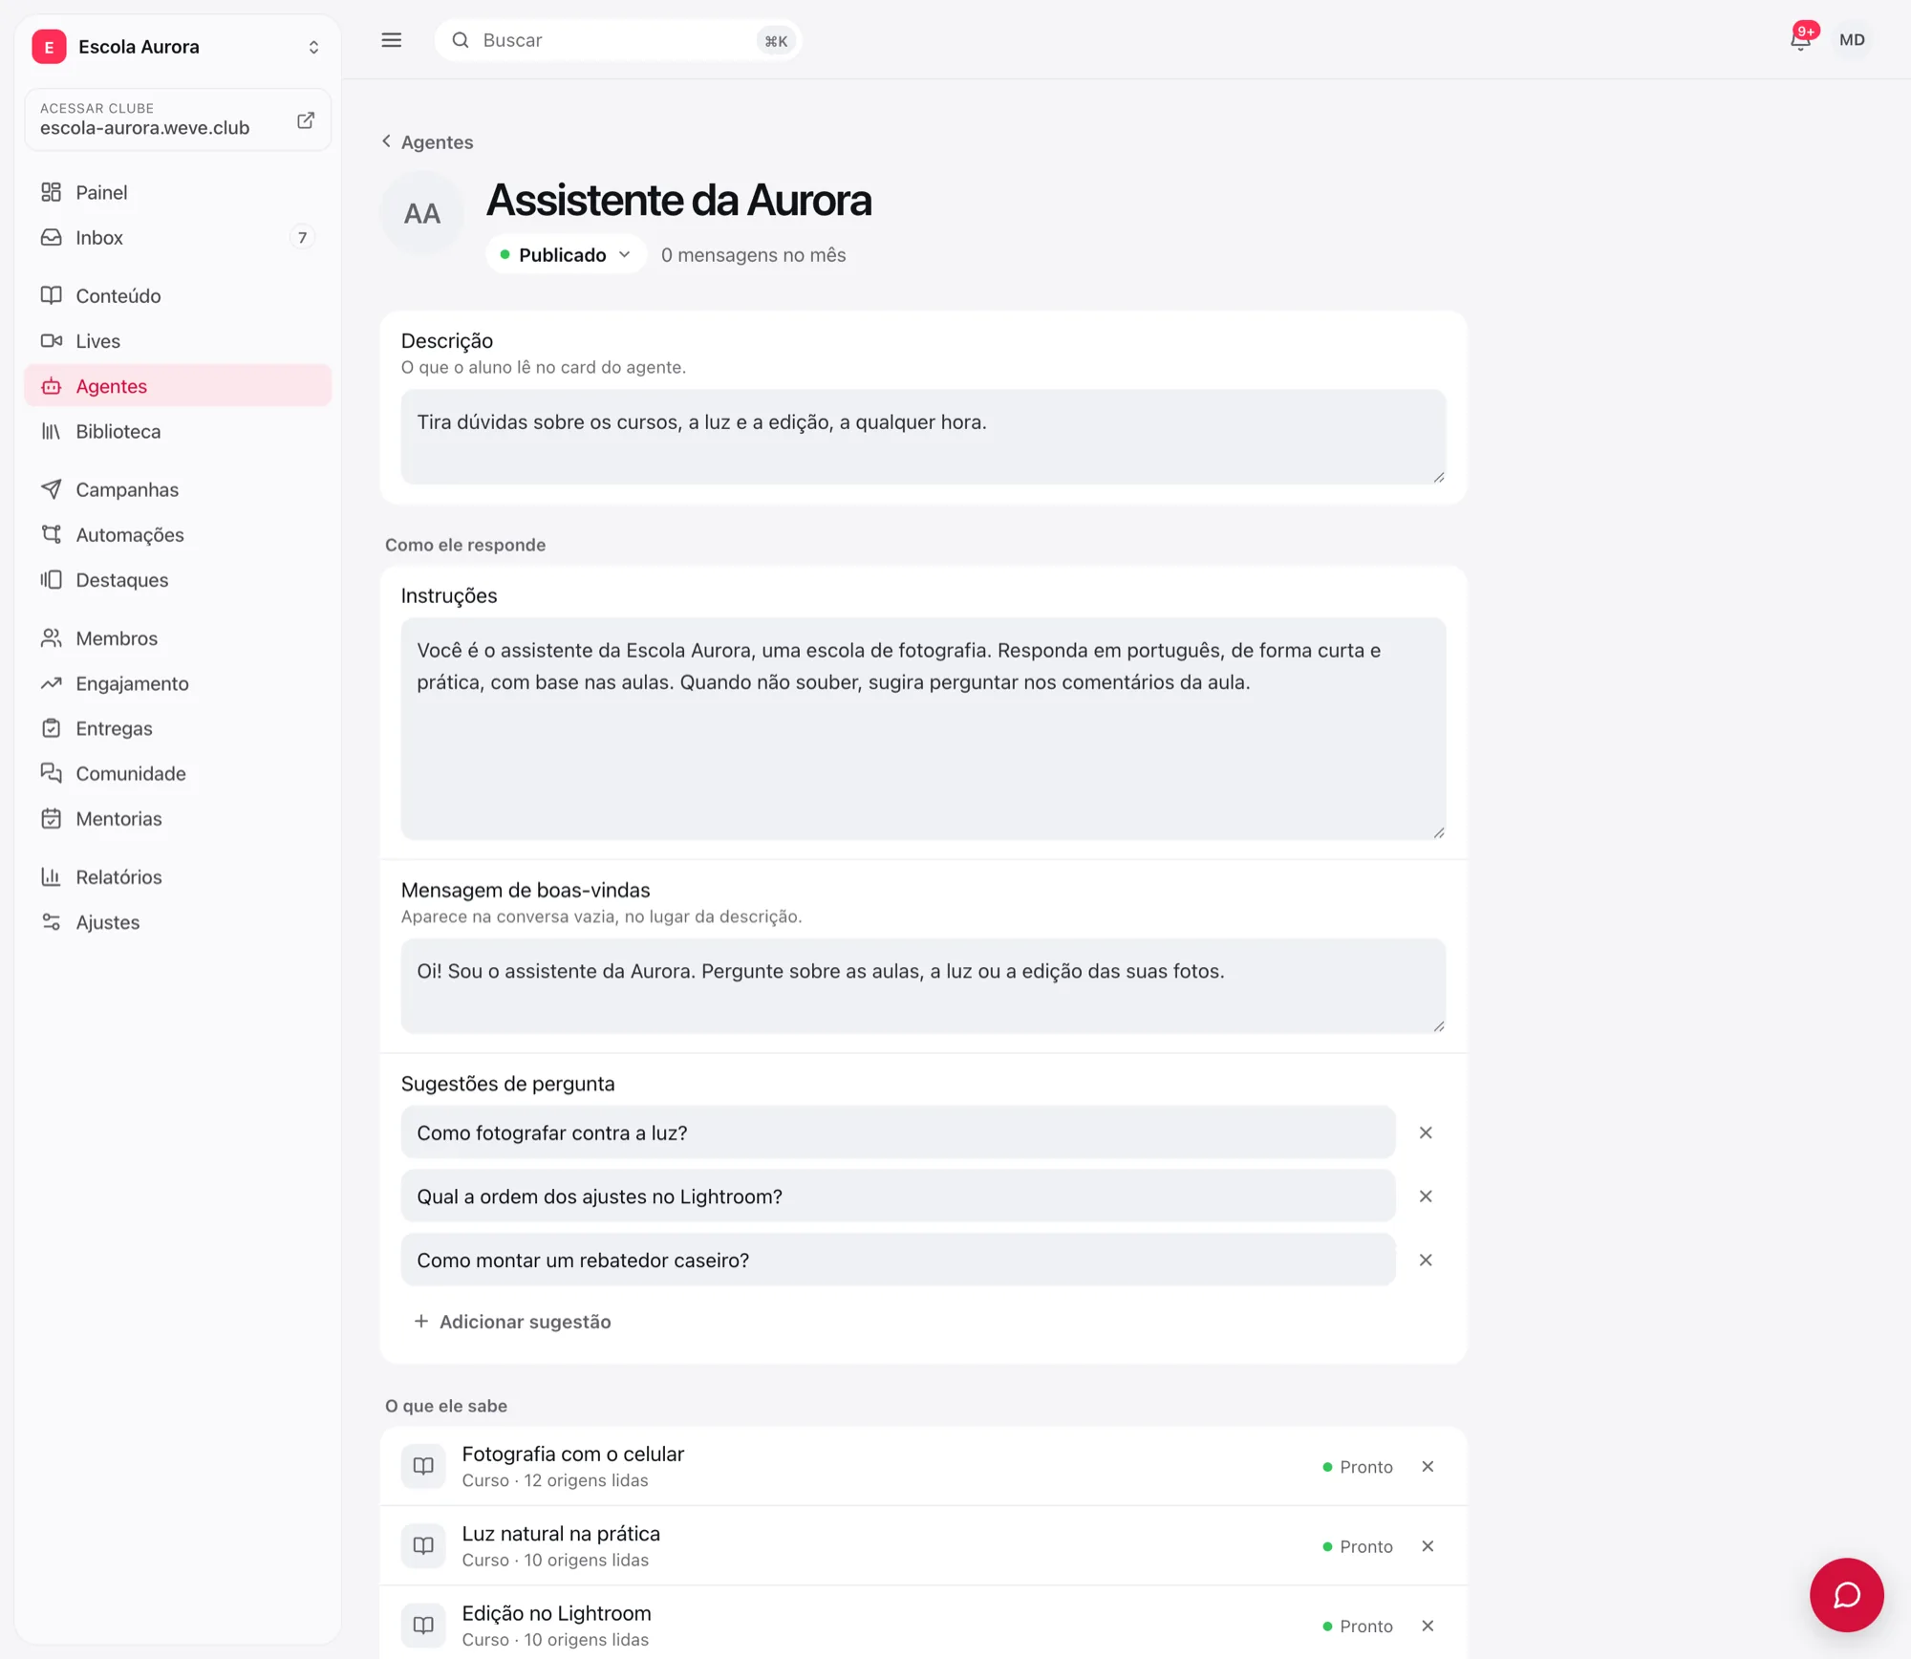This screenshot has width=1911, height=1659.
Task: Click book icon of 'Edição no Lightroom'
Action: (423, 1625)
